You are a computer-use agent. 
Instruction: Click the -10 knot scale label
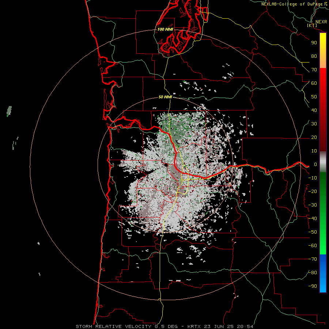(313, 178)
